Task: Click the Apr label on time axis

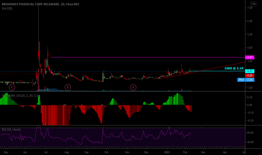Action: pyautogui.click(x=225, y=152)
